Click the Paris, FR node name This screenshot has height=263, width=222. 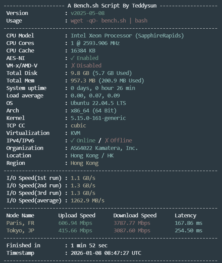click(x=20, y=223)
